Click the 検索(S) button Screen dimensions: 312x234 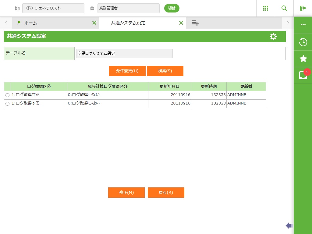click(165, 71)
